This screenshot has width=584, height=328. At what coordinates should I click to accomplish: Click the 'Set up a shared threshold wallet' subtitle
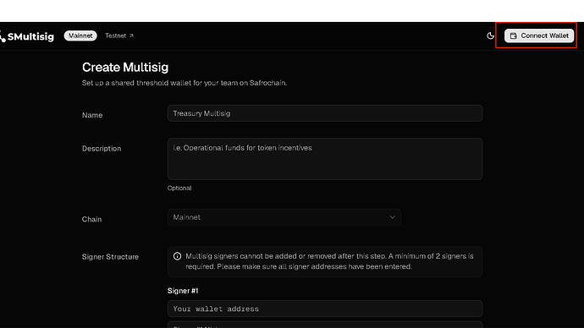(x=185, y=83)
